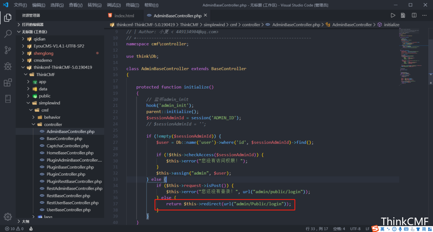Click simplewind in the breadcrumb path
Image resolution: width=433 pixels, height=232 pixels.
214,25
